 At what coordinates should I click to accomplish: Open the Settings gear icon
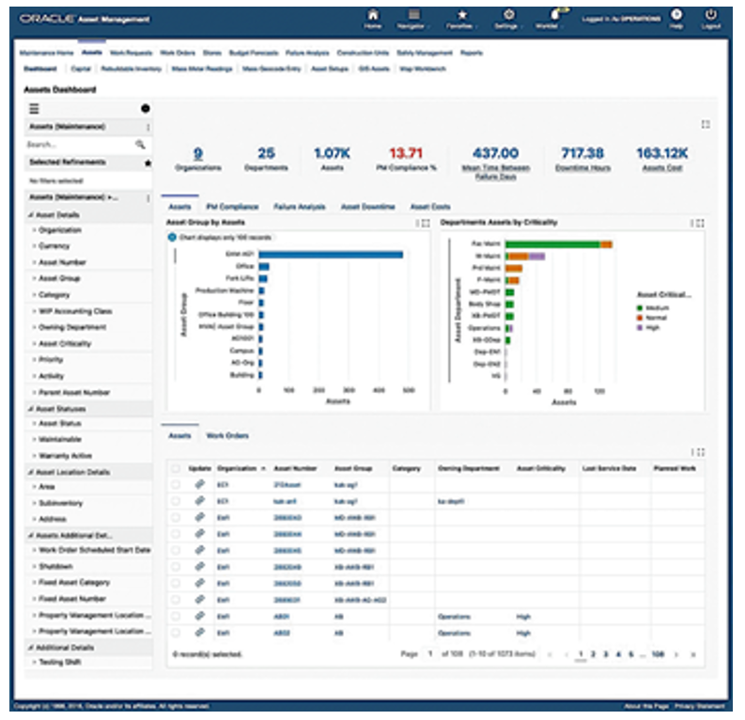click(x=509, y=14)
